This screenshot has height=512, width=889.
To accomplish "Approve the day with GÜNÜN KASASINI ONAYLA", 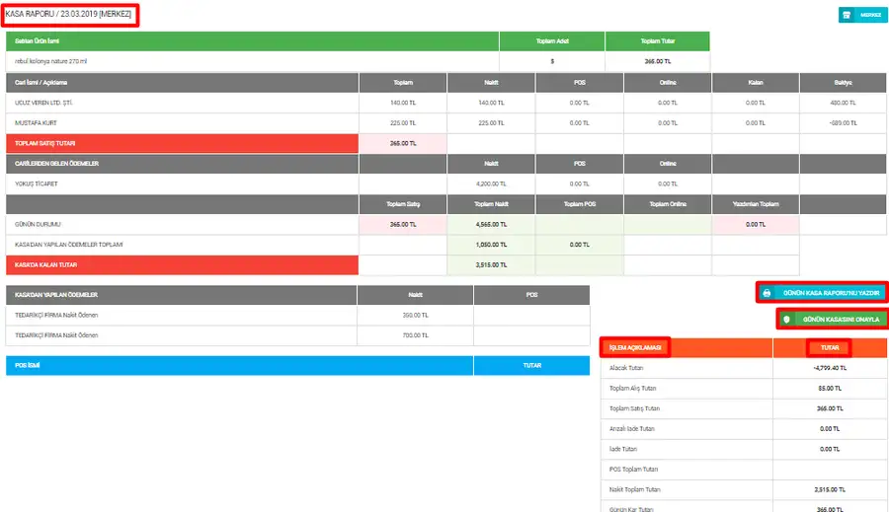I will 833,320.
